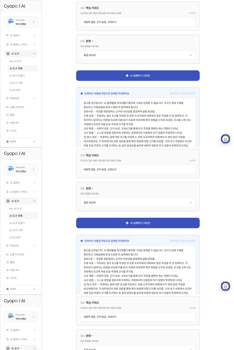Expand the AI 클래스 가이드 chevron in the topmost sidebar
234x350 pixels.
tap(34, 44)
